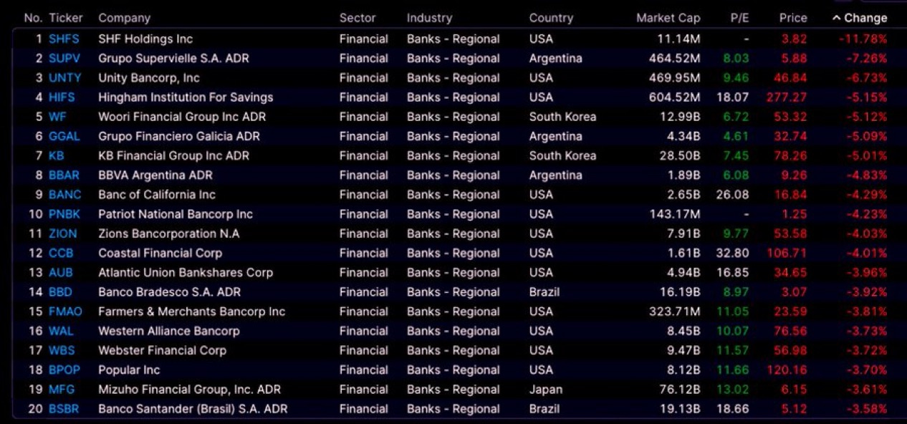The height and width of the screenshot is (424, 907).
Task: Sort by Sector column header
Action: point(357,18)
